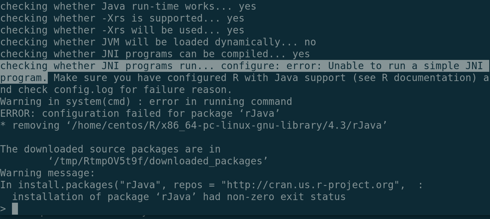This screenshot has width=490, height=219.
Task: Click 'The downloaded source packages are in' text
Action: [110, 149]
